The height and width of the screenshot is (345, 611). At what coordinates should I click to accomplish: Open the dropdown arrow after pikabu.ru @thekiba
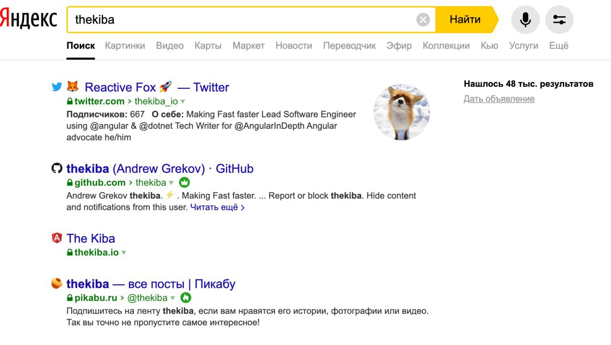point(173,299)
